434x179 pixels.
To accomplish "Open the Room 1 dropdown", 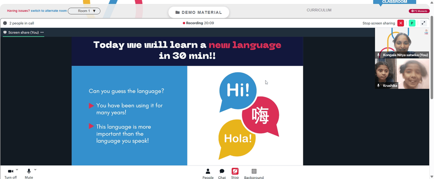I will (84, 11).
